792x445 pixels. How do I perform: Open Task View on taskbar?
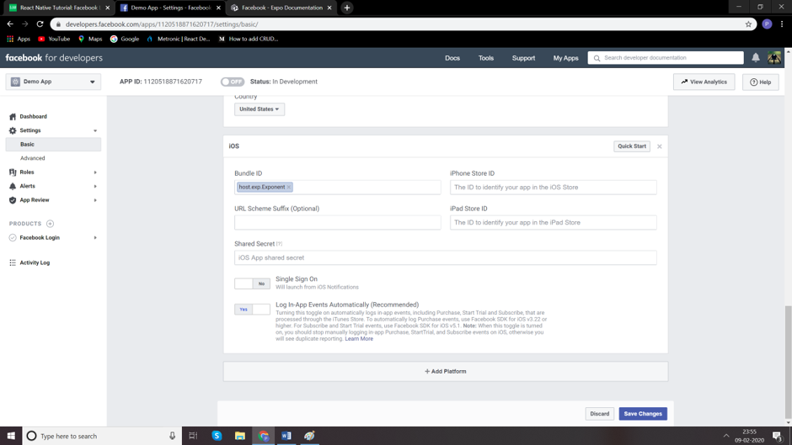pos(193,436)
